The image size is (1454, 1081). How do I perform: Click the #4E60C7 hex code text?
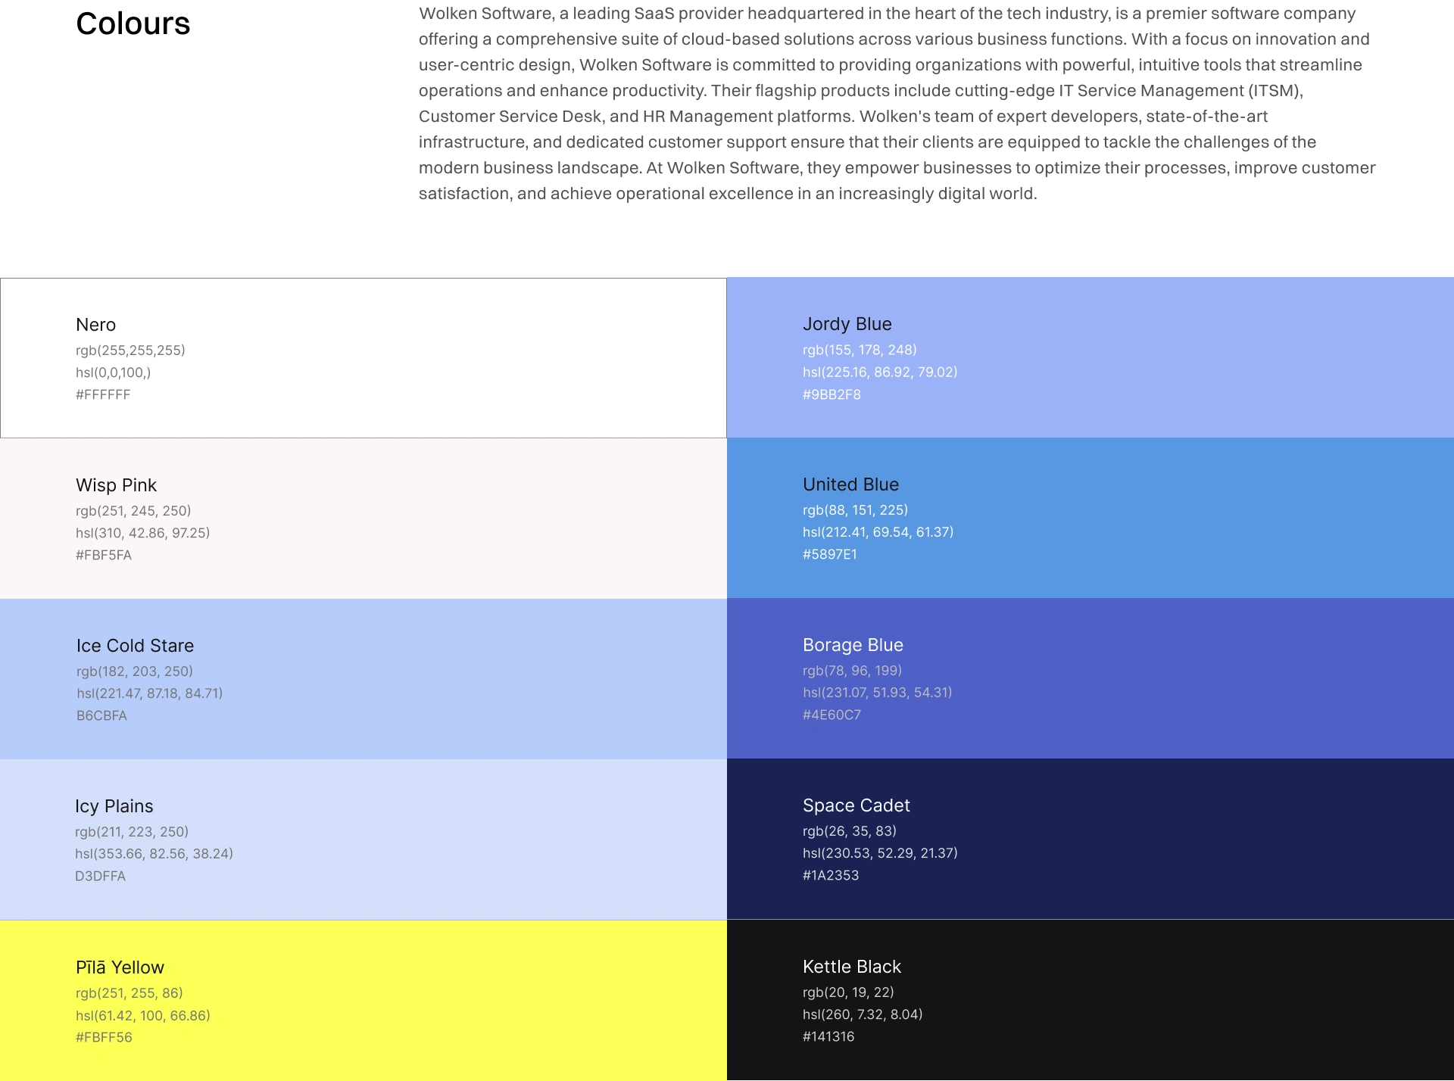click(x=832, y=715)
